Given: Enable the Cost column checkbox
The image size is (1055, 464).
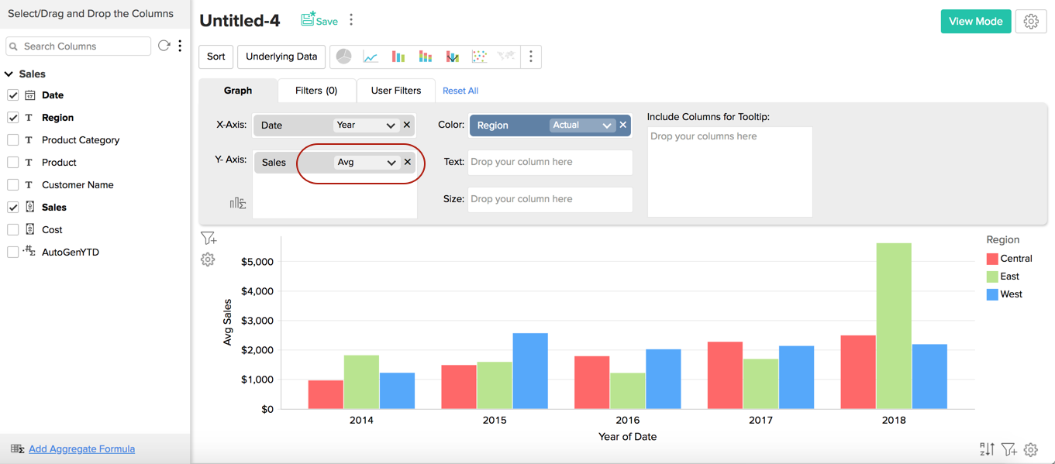Looking at the screenshot, I should [13, 230].
